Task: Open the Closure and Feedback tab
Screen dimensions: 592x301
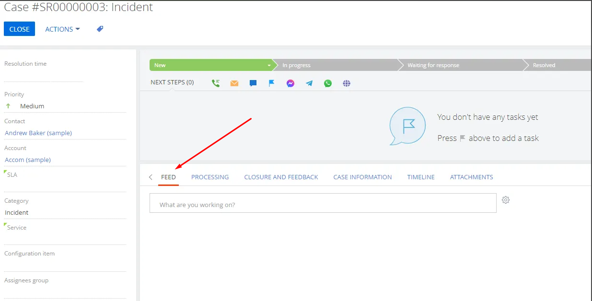Action: [281, 177]
